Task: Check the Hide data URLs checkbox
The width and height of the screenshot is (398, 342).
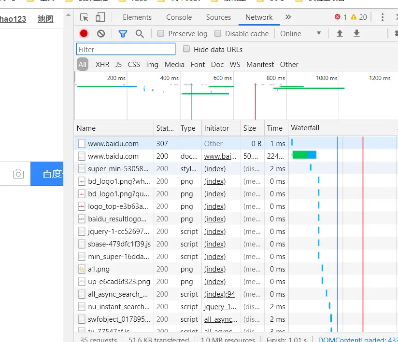Action: point(186,49)
